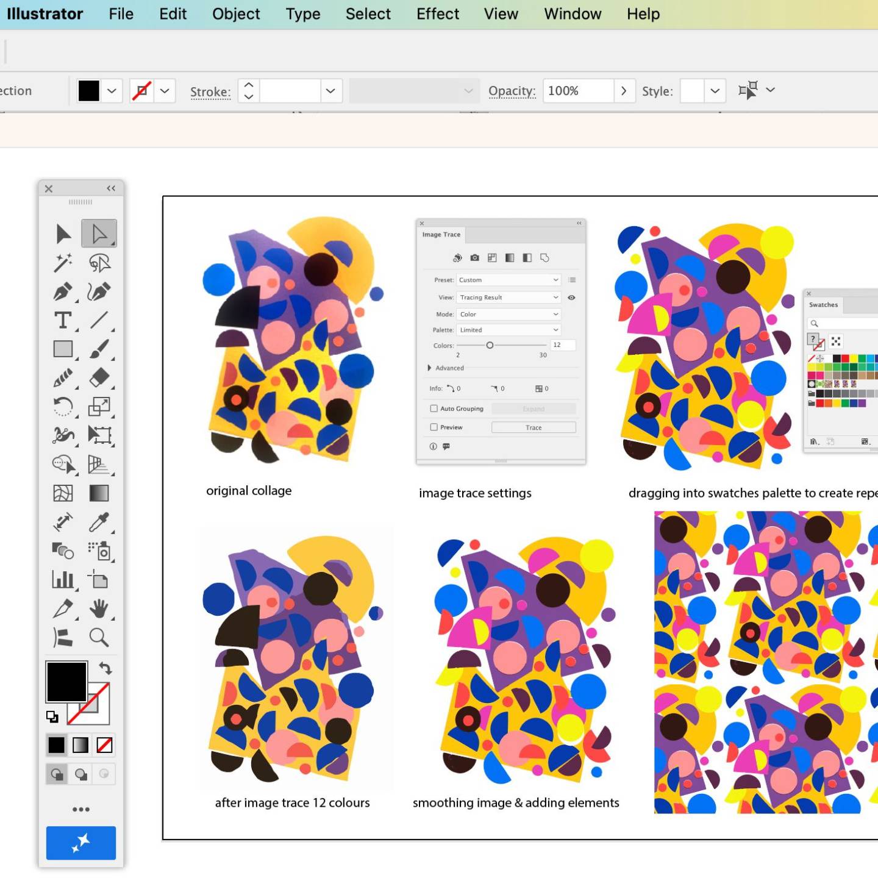
Task: Select the Eraser tool
Action: coord(99,377)
